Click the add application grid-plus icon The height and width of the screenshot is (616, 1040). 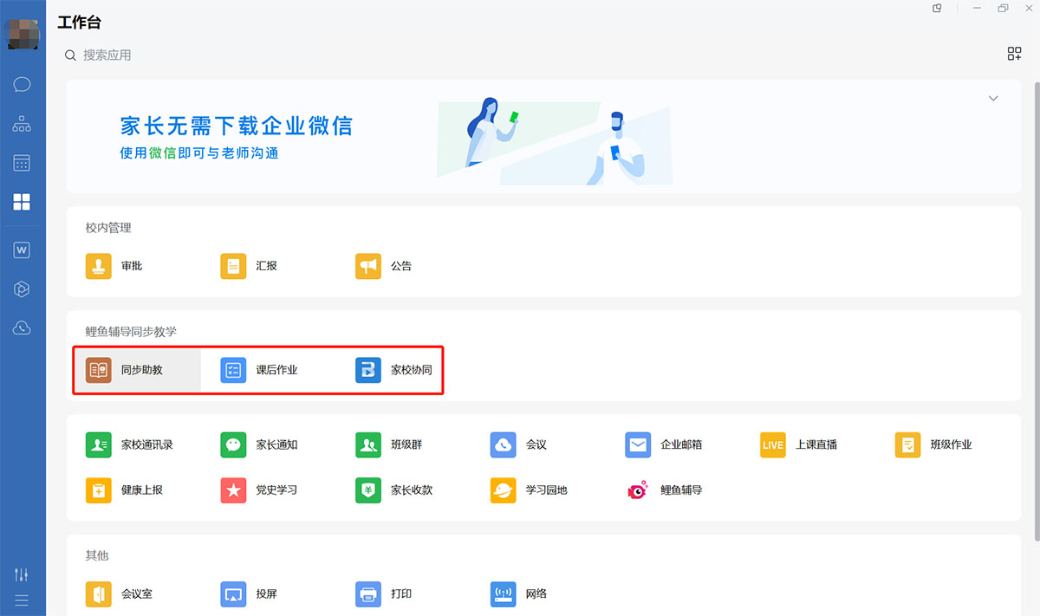pos(1014,54)
